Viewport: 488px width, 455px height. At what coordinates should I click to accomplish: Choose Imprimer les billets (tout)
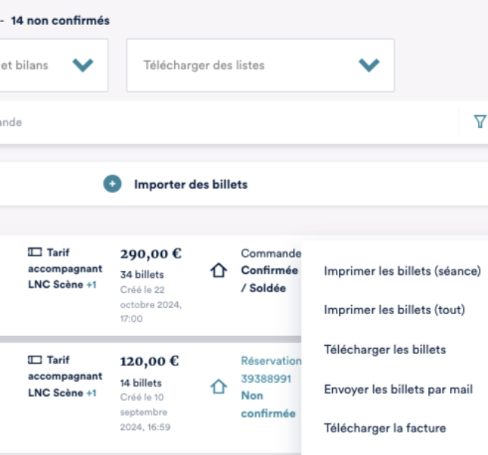[x=394, y=310]
